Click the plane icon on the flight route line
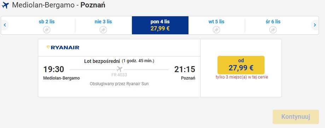Screen dimensions: 325x128 click(x=119, y=69)
